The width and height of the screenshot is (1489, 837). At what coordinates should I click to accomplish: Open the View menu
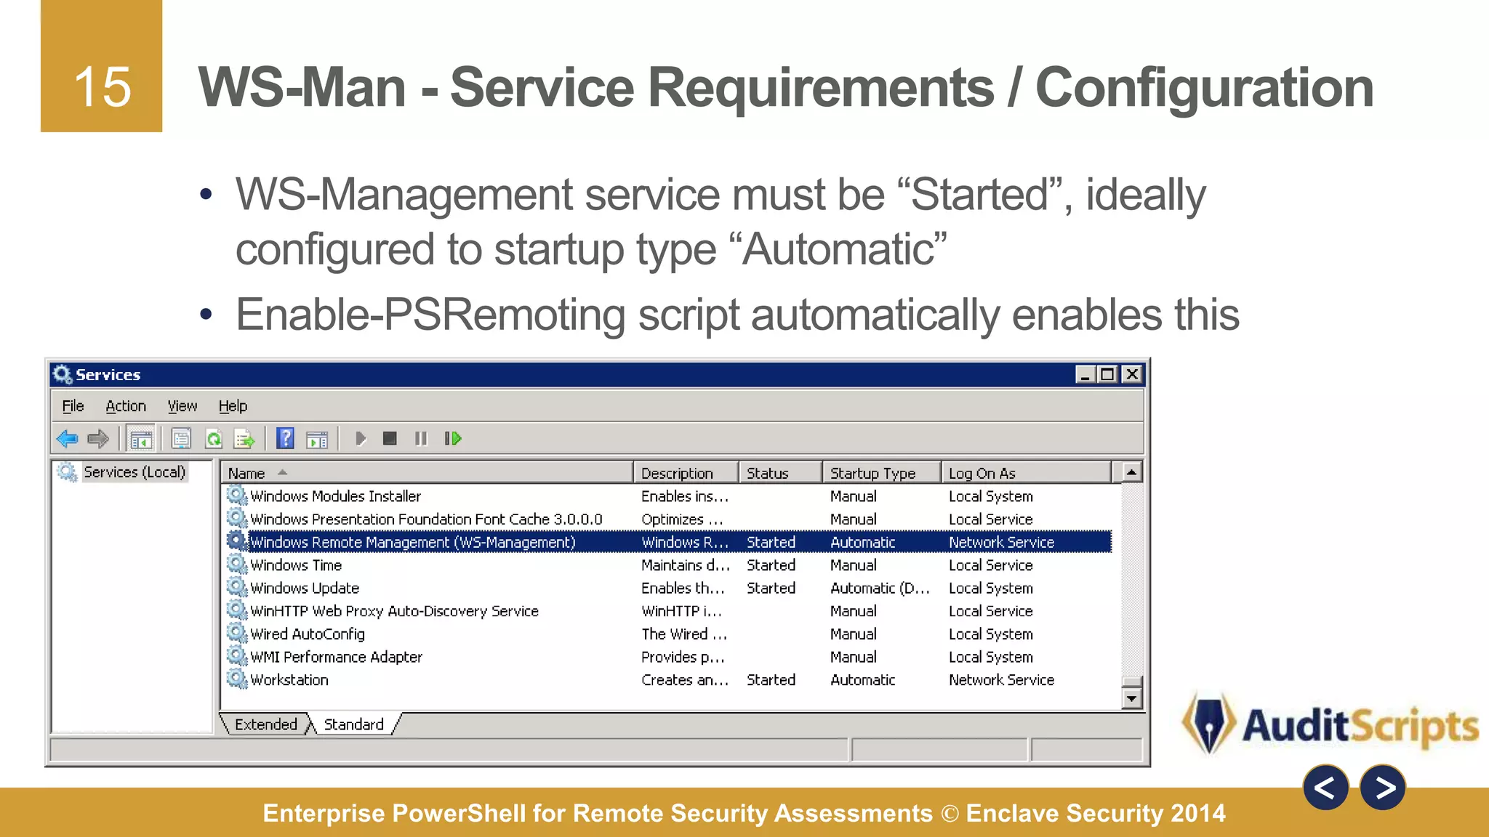[x=182, y=406]
